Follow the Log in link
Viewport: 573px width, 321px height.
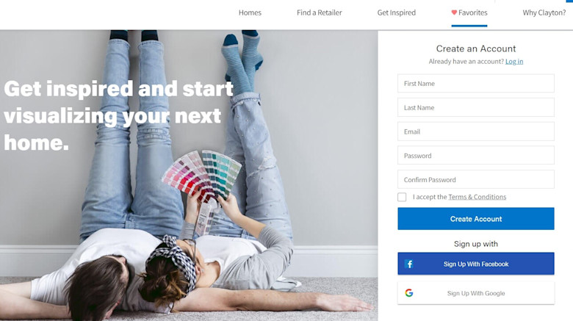(514, 62)
